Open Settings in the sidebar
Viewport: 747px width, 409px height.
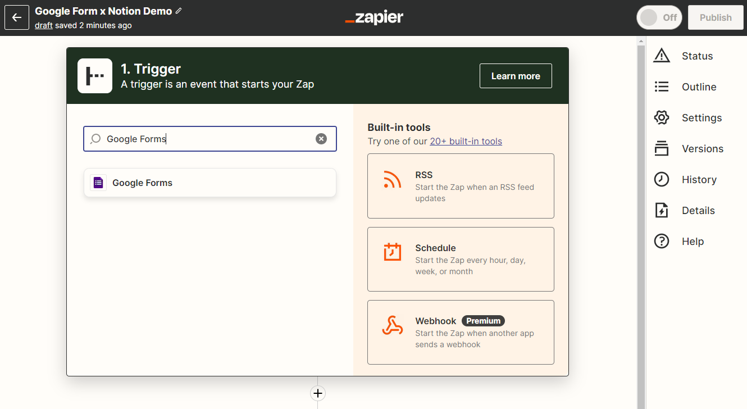(702, 118)
